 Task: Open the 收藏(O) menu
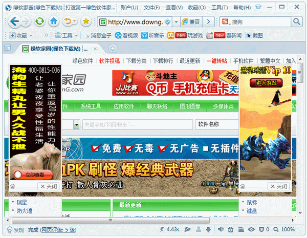pyautogui.click(x=196, y=8)
